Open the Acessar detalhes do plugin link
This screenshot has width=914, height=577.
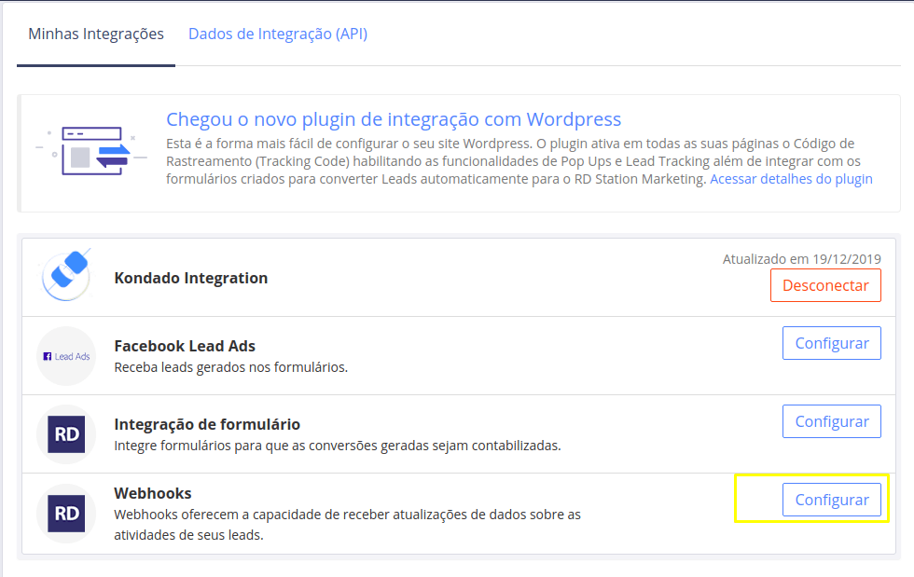pos(791,179)
